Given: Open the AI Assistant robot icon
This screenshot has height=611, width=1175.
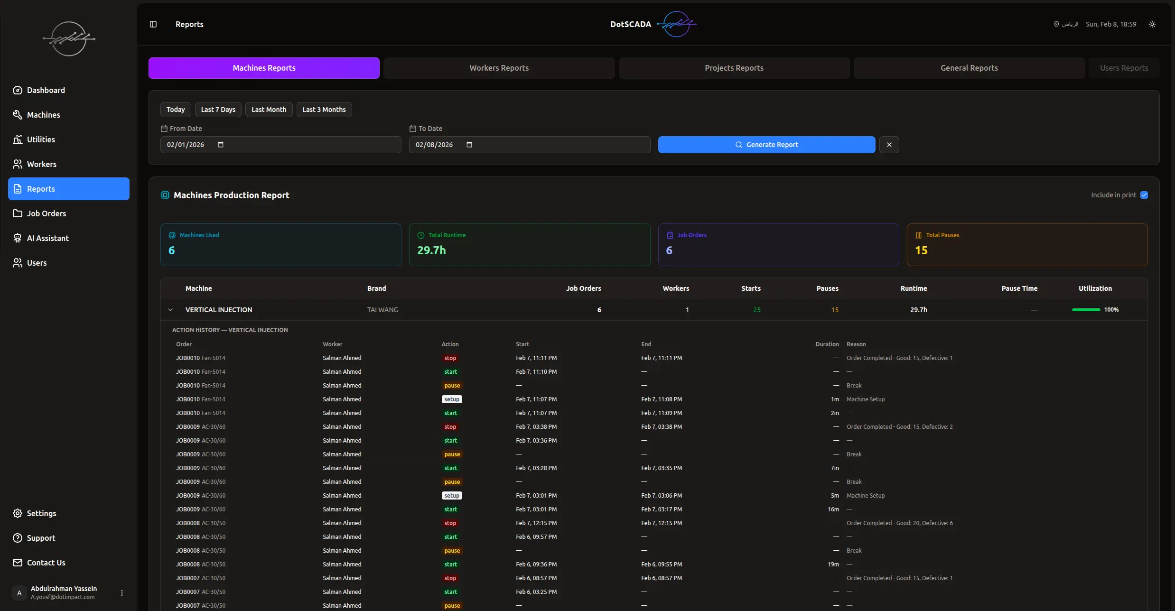Looking at the screenshot, I should pyautogui.click(x=18, y=238).
